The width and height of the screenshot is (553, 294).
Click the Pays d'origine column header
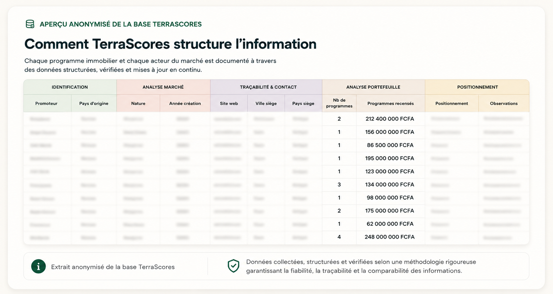pos(94,103)
